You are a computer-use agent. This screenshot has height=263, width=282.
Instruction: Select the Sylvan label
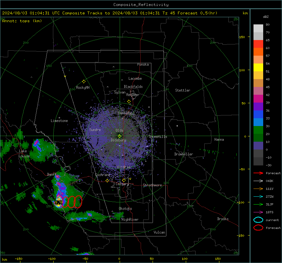(x=120, y=92)
